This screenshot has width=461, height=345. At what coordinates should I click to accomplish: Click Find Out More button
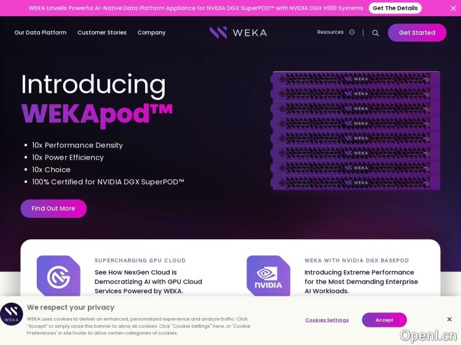coord(53,209)
